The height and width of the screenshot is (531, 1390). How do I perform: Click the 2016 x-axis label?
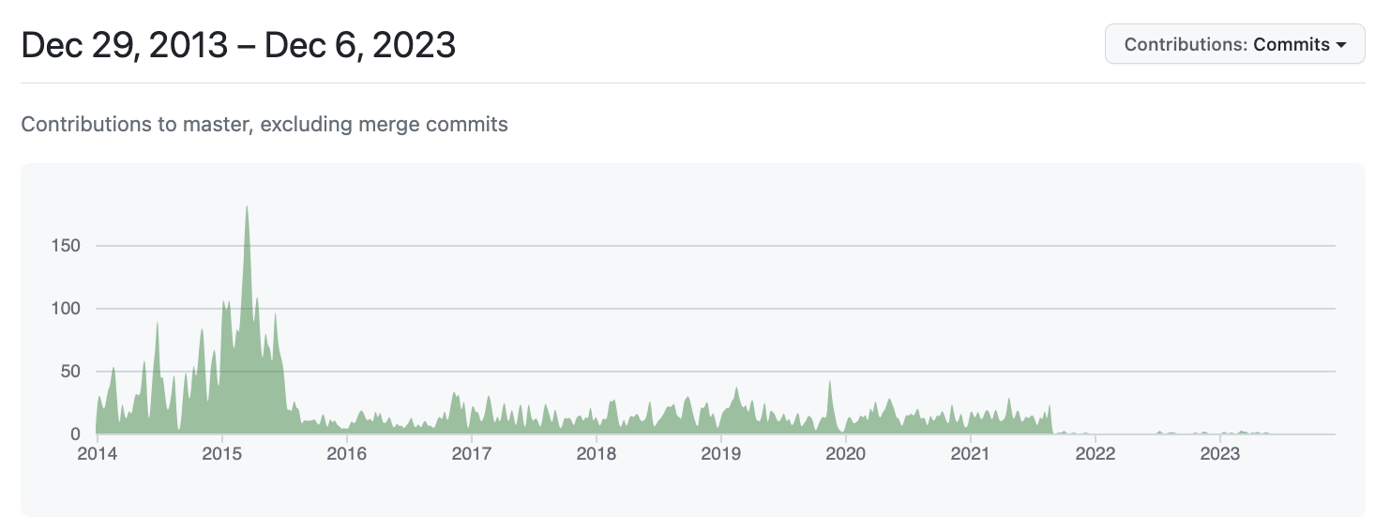coord(346,454)
